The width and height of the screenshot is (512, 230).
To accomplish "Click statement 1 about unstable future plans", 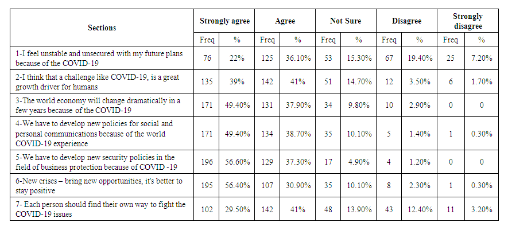I will tap(98, 57).
